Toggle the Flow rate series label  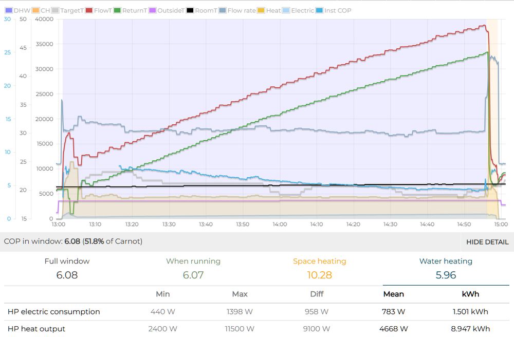coord(242,10)
